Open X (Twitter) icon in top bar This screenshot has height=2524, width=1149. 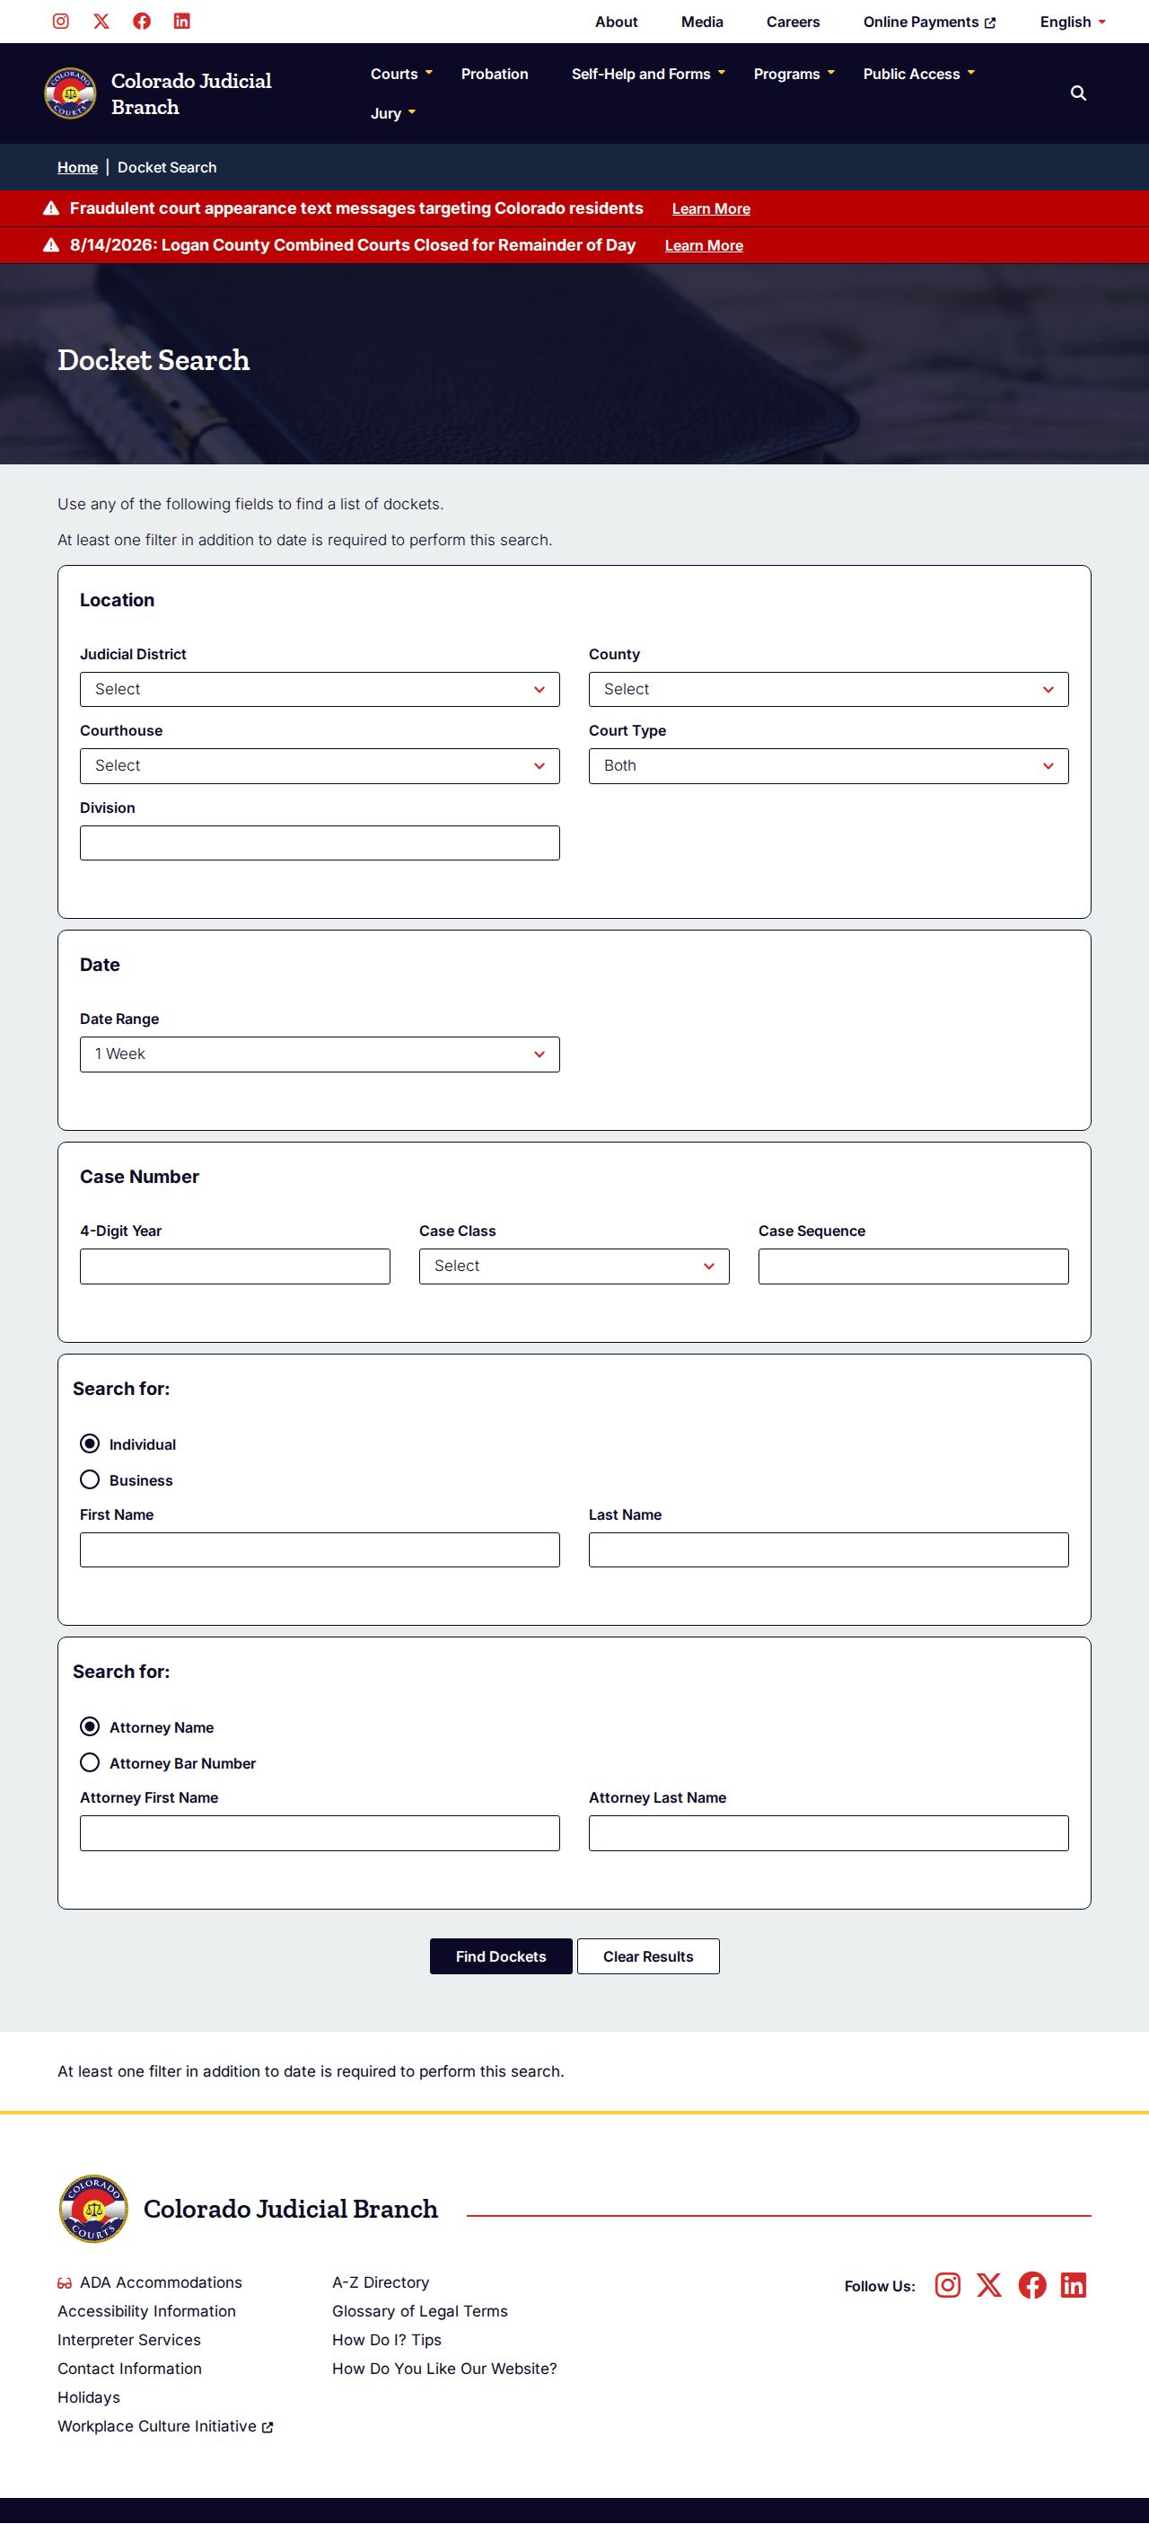101,22
